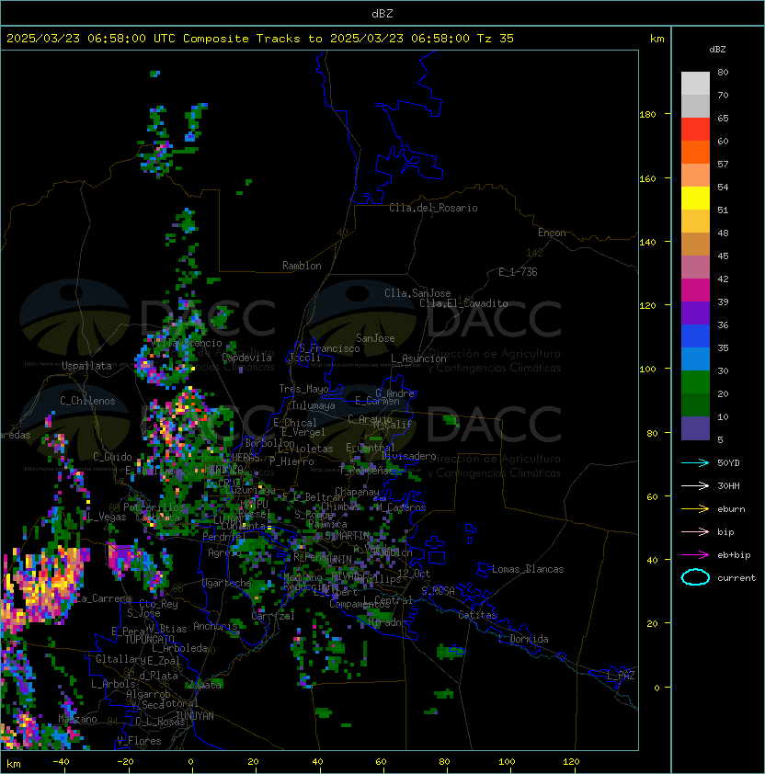This screenshot has height=774, width=765.
Task: Click the Composite Tracks timestamp header text
Action: (x=260, y=39)
